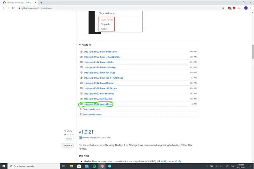Screen dimensions: 254x169
Task: Open Microsoft Store from the taskbar
Action: [x=79, y=166]
